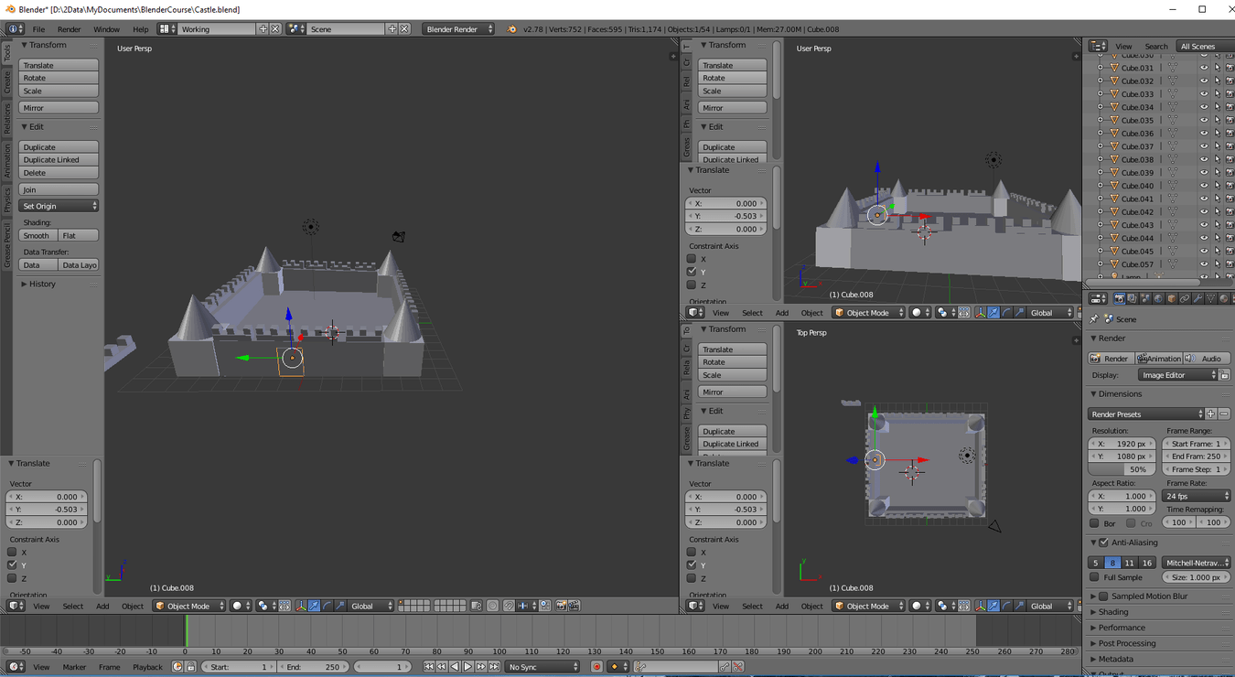
Task: Hide Cube.040 using its eye icon
Action: pos(1204,186)
